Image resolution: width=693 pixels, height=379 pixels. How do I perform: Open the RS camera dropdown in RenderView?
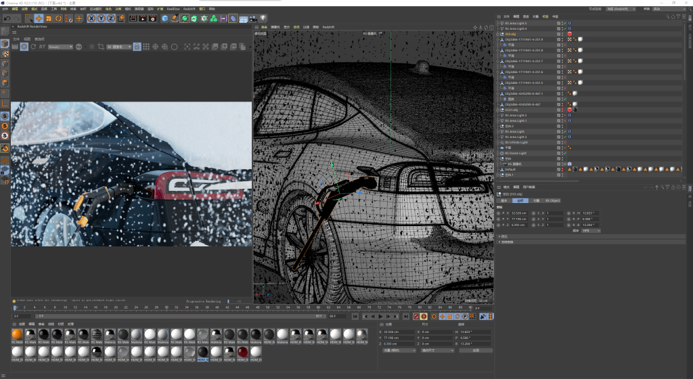[119, 47]
